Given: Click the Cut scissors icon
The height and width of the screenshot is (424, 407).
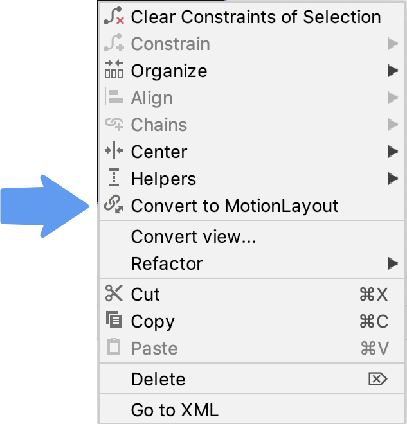Looking at the screenshot, I should 113,294.
